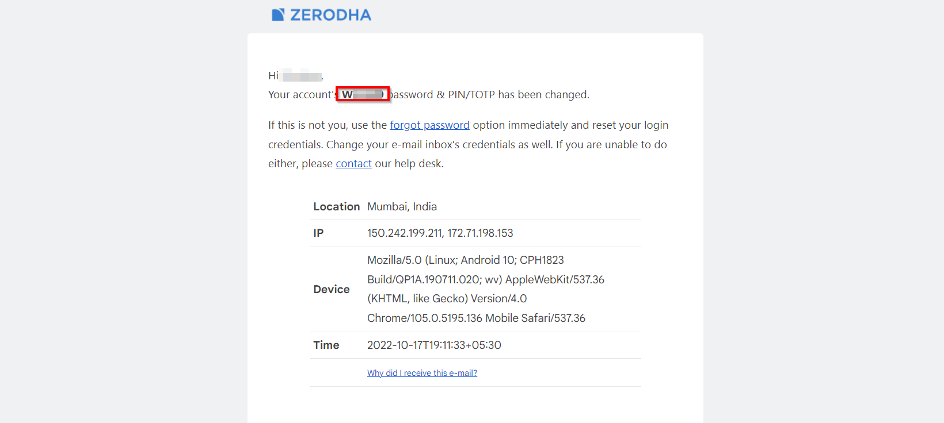The height and width of the screenshot is (423, 944).
Task: Click the '(KHTML, like Gecko) Version/4.0' line
Action: click(x=447, y=298)
